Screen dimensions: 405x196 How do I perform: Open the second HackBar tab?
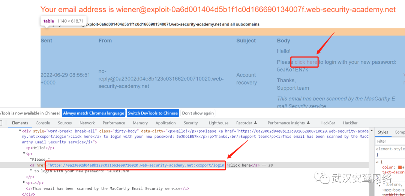tap(350, 123)
